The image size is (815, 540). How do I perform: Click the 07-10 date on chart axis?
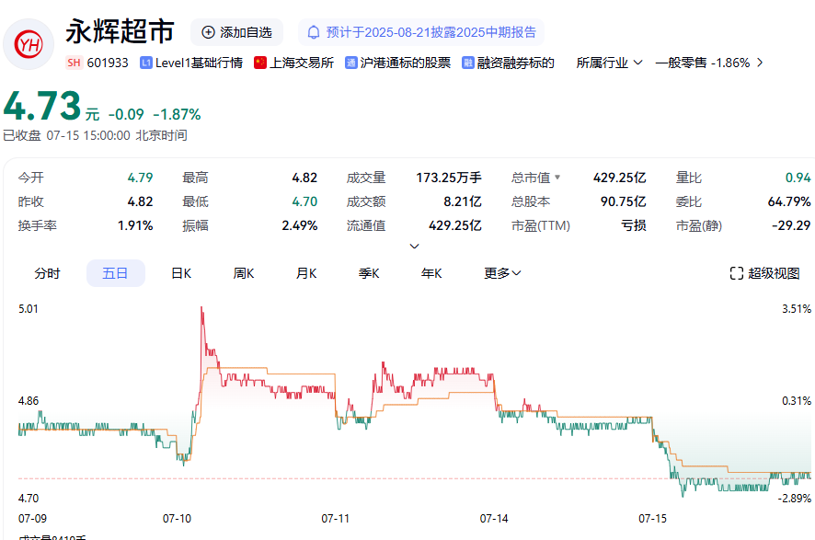coord(177,519)
